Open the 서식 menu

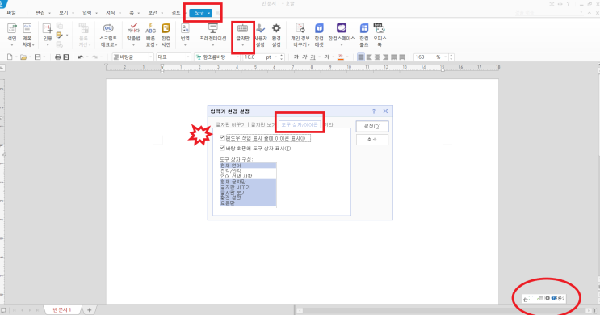point(112,13)
